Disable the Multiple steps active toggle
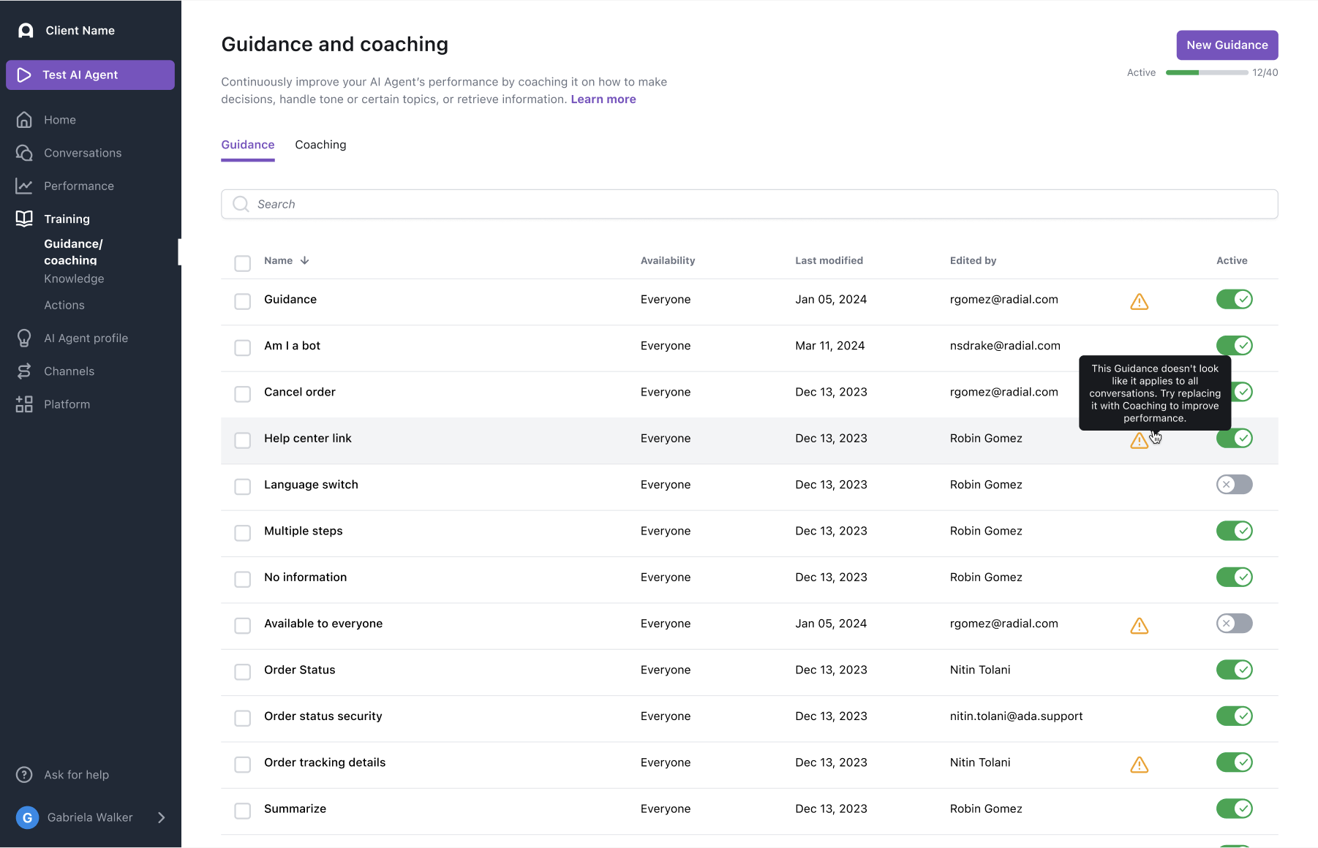The height and width of the screenshot is (848, 1318). click(x=1234, y=531)
